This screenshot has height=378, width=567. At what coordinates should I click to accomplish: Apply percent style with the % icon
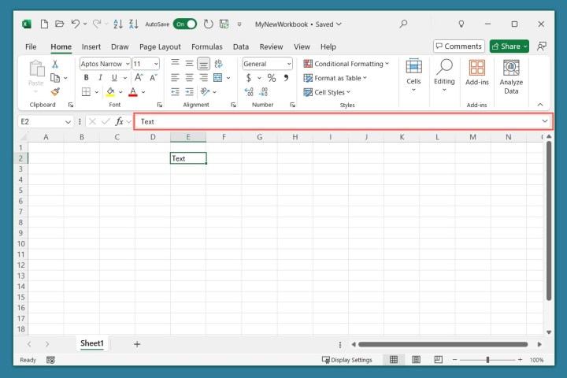click(272, 78)
